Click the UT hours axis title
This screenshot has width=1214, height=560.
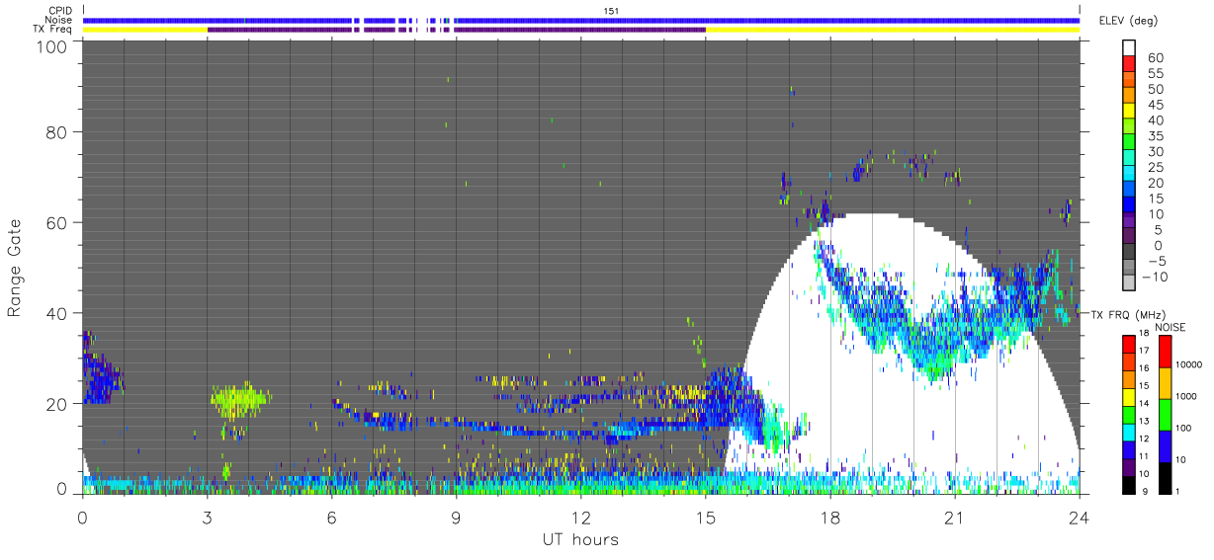click(x=579, y=539)
